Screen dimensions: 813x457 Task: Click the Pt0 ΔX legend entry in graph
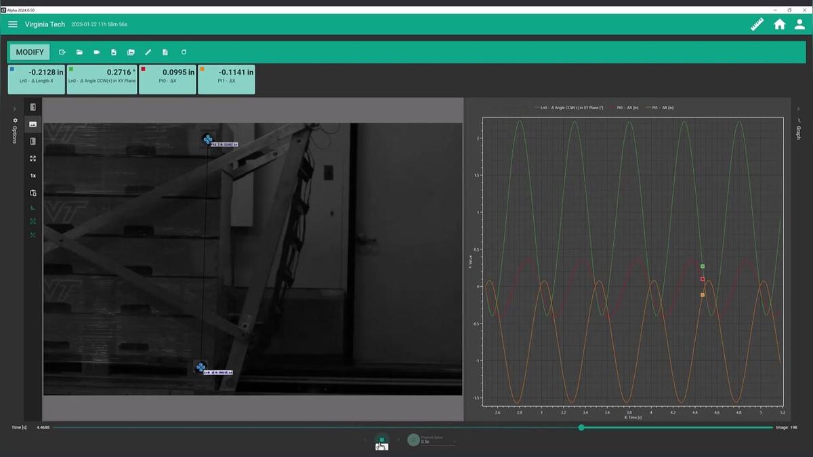coord(627,108)
